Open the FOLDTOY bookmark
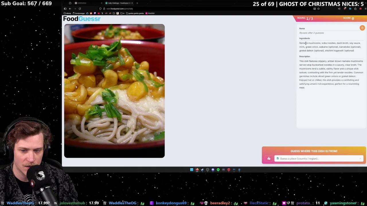The image size is (367, 206). pos(150,13)
